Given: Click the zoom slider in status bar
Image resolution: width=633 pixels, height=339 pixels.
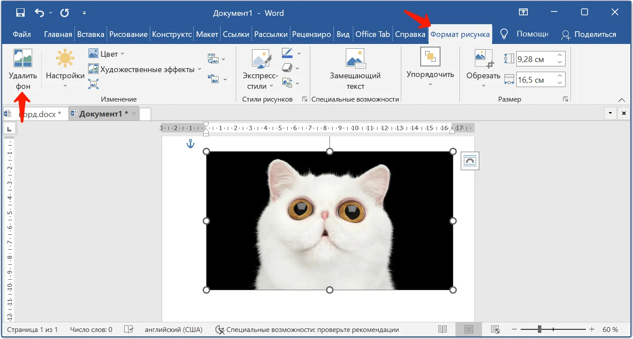Looking at the screenshot, I should tap(553, 329).
